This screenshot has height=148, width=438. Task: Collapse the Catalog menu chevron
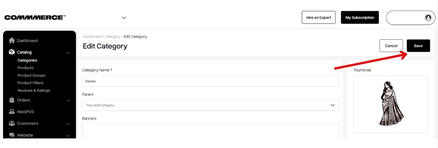pos(68,52)
